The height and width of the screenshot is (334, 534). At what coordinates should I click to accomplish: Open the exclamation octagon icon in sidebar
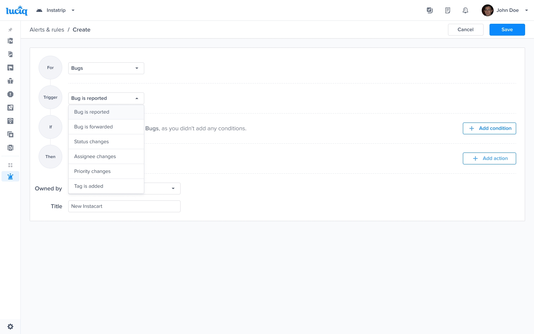[10, 94]
